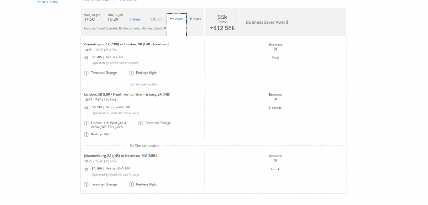This screenshot has height=205, width=428.
Task: Click the 3h 15m connection label
Action: point(144,146)
